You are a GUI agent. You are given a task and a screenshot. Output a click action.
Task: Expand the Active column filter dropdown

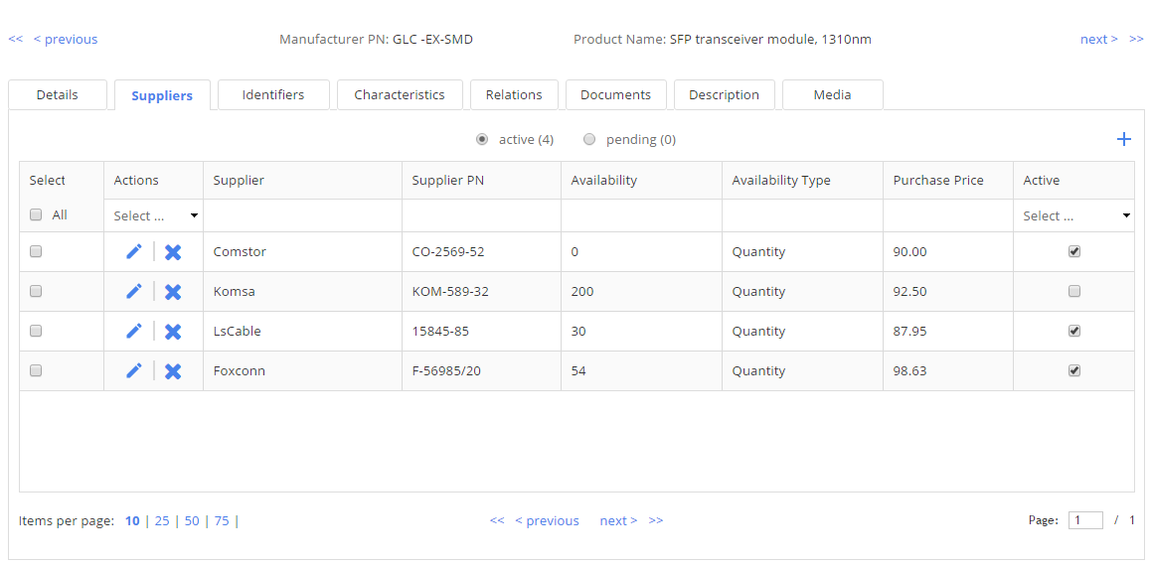coord(1075,215)
